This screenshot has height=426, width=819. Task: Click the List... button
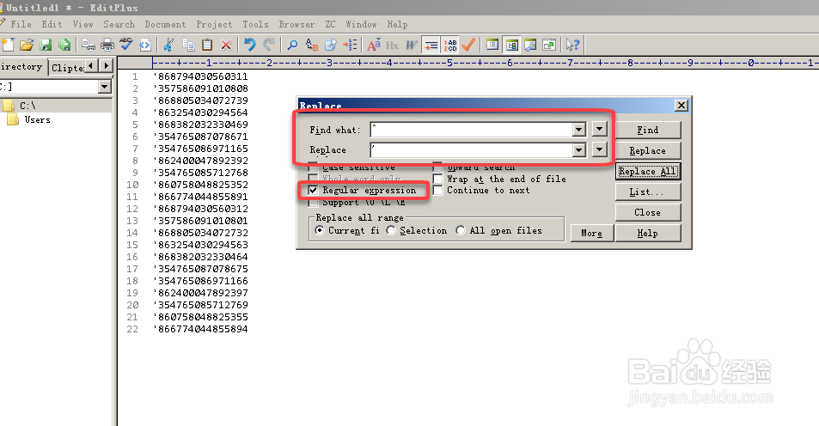click(x=648, y=192)
